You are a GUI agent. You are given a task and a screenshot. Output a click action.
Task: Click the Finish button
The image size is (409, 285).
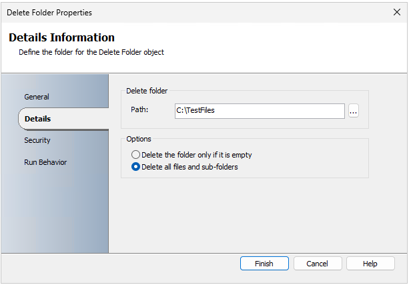pos(264,264)
